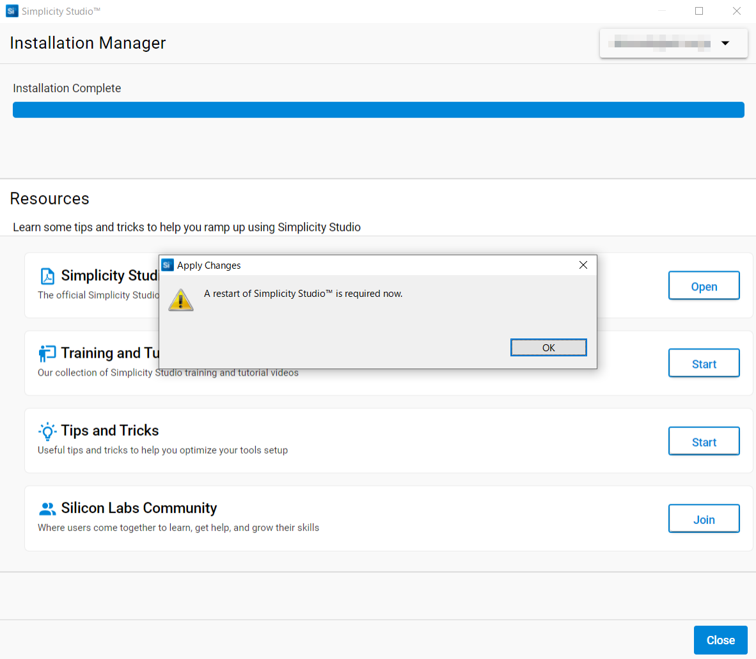Open the account dropdown arrow at top right
The width and height of the screenshot is (756, 659).
tap(725, 44)
